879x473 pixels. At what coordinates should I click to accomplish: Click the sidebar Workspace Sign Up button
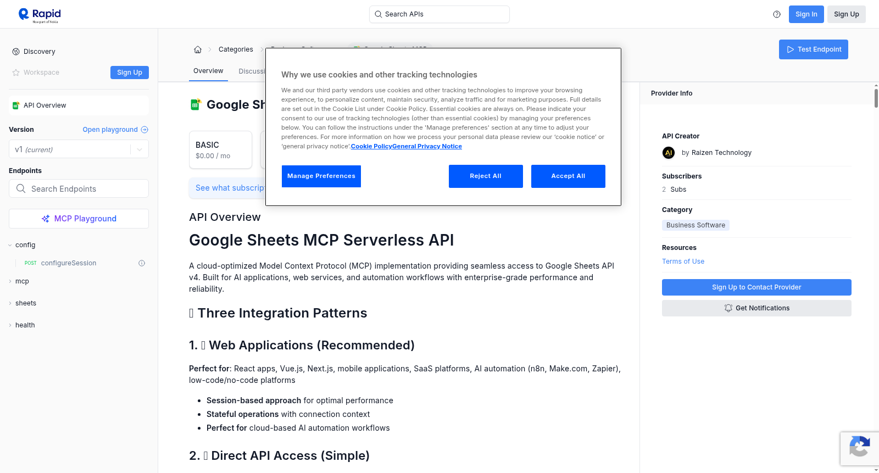[x=130, y=73]
